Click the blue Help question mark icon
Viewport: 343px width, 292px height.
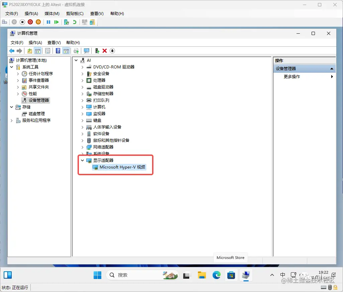click(x=58, y=51)
